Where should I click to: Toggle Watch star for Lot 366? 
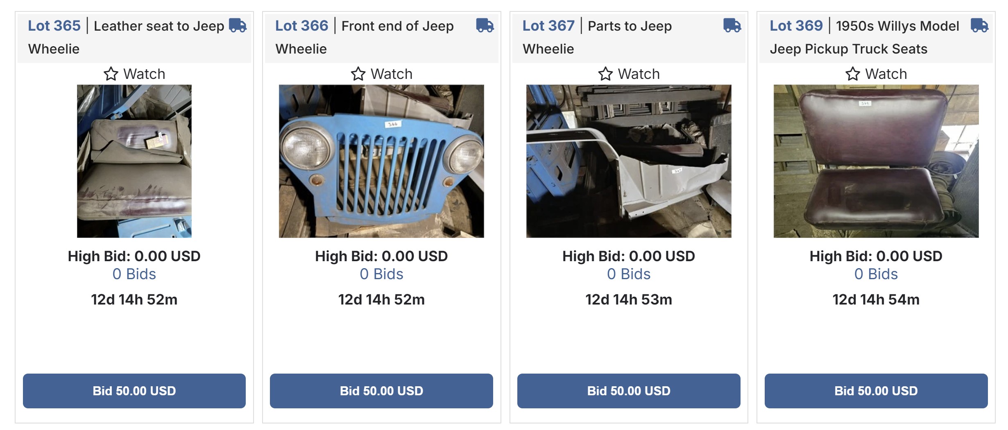pos(358,74)
